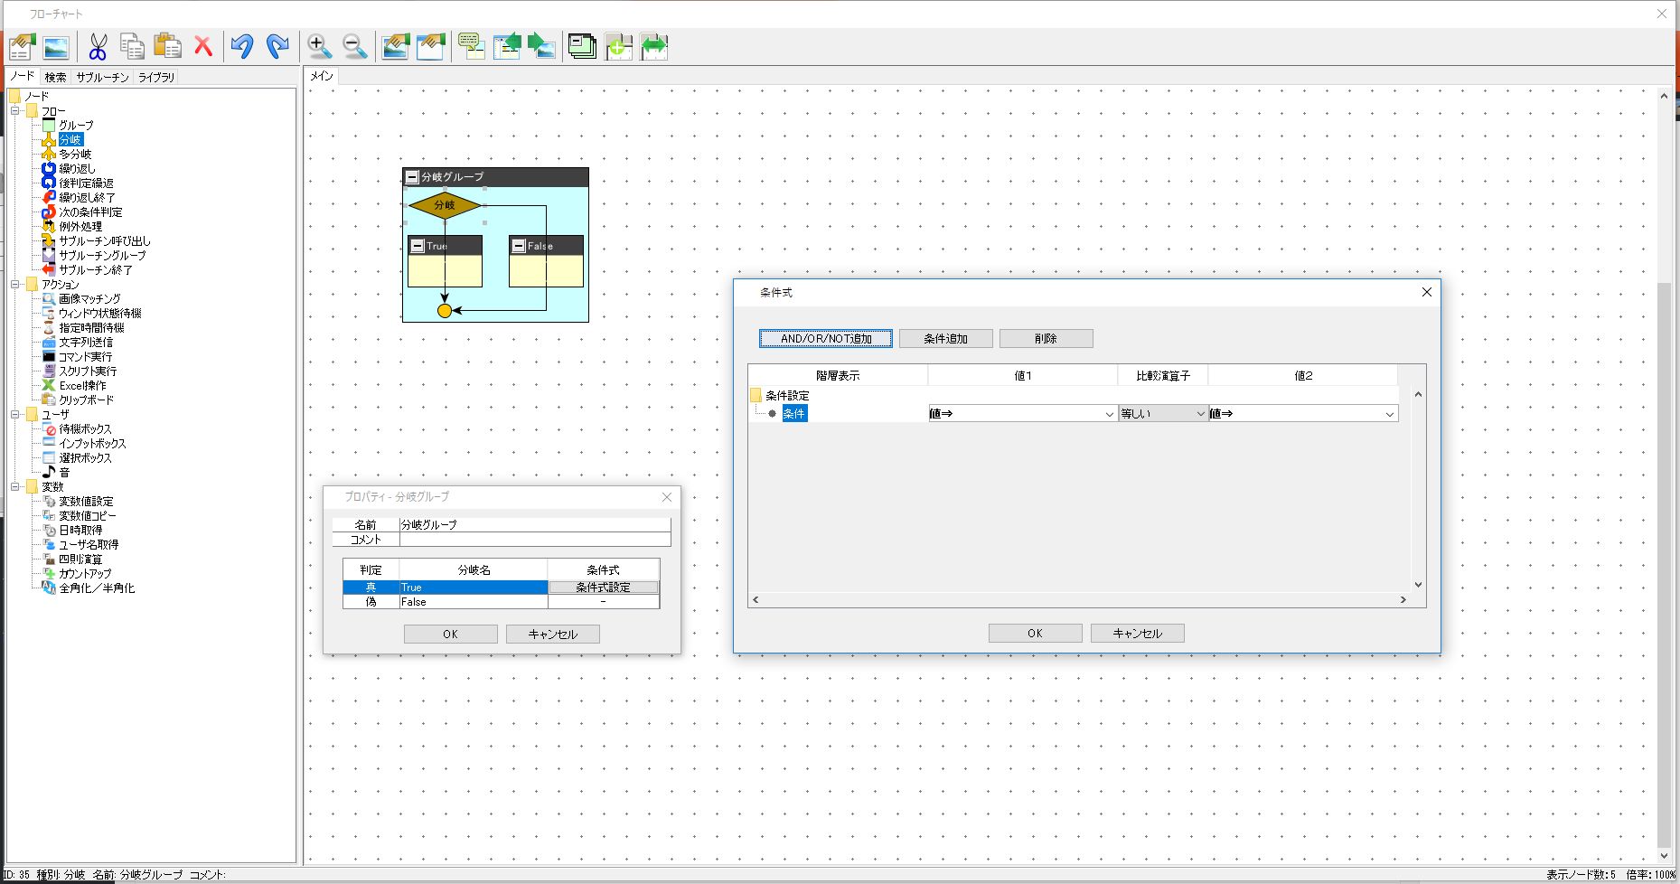This screenshot has height=884, width=1680.
Task: Select the 繰り返し loop node
Action: [77, 169]
